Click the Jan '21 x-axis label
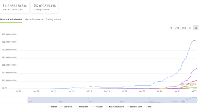This screenshot has width=203, height=110. (x=177, y=91)
